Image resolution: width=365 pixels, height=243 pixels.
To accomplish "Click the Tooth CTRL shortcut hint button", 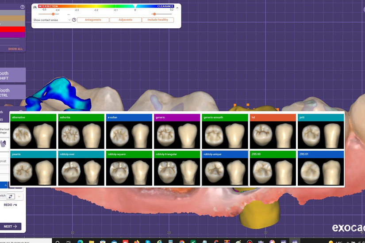I will click(12, 92).
